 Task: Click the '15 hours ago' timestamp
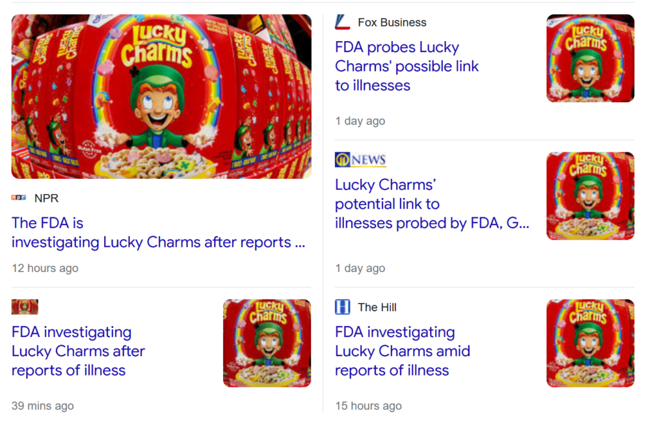(368, 405)
